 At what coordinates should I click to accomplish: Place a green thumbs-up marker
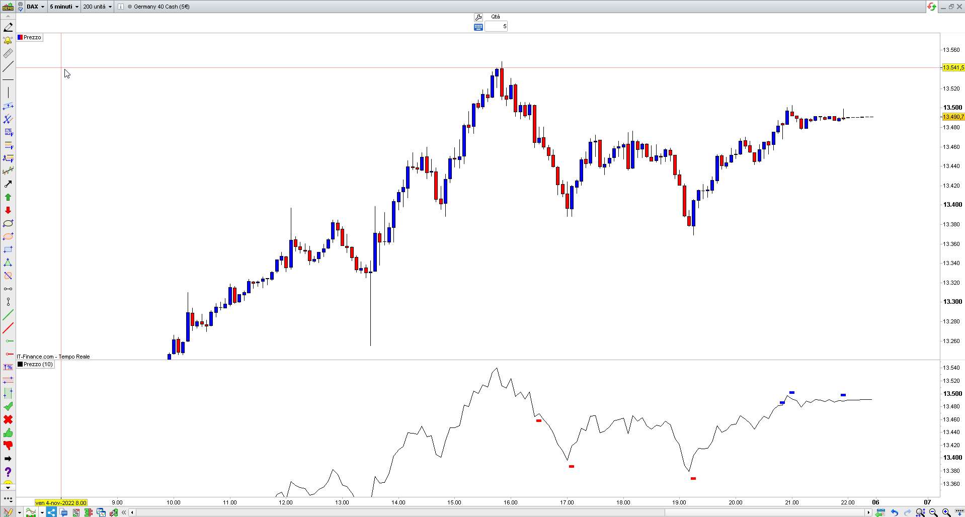click(x=8, y=433)
